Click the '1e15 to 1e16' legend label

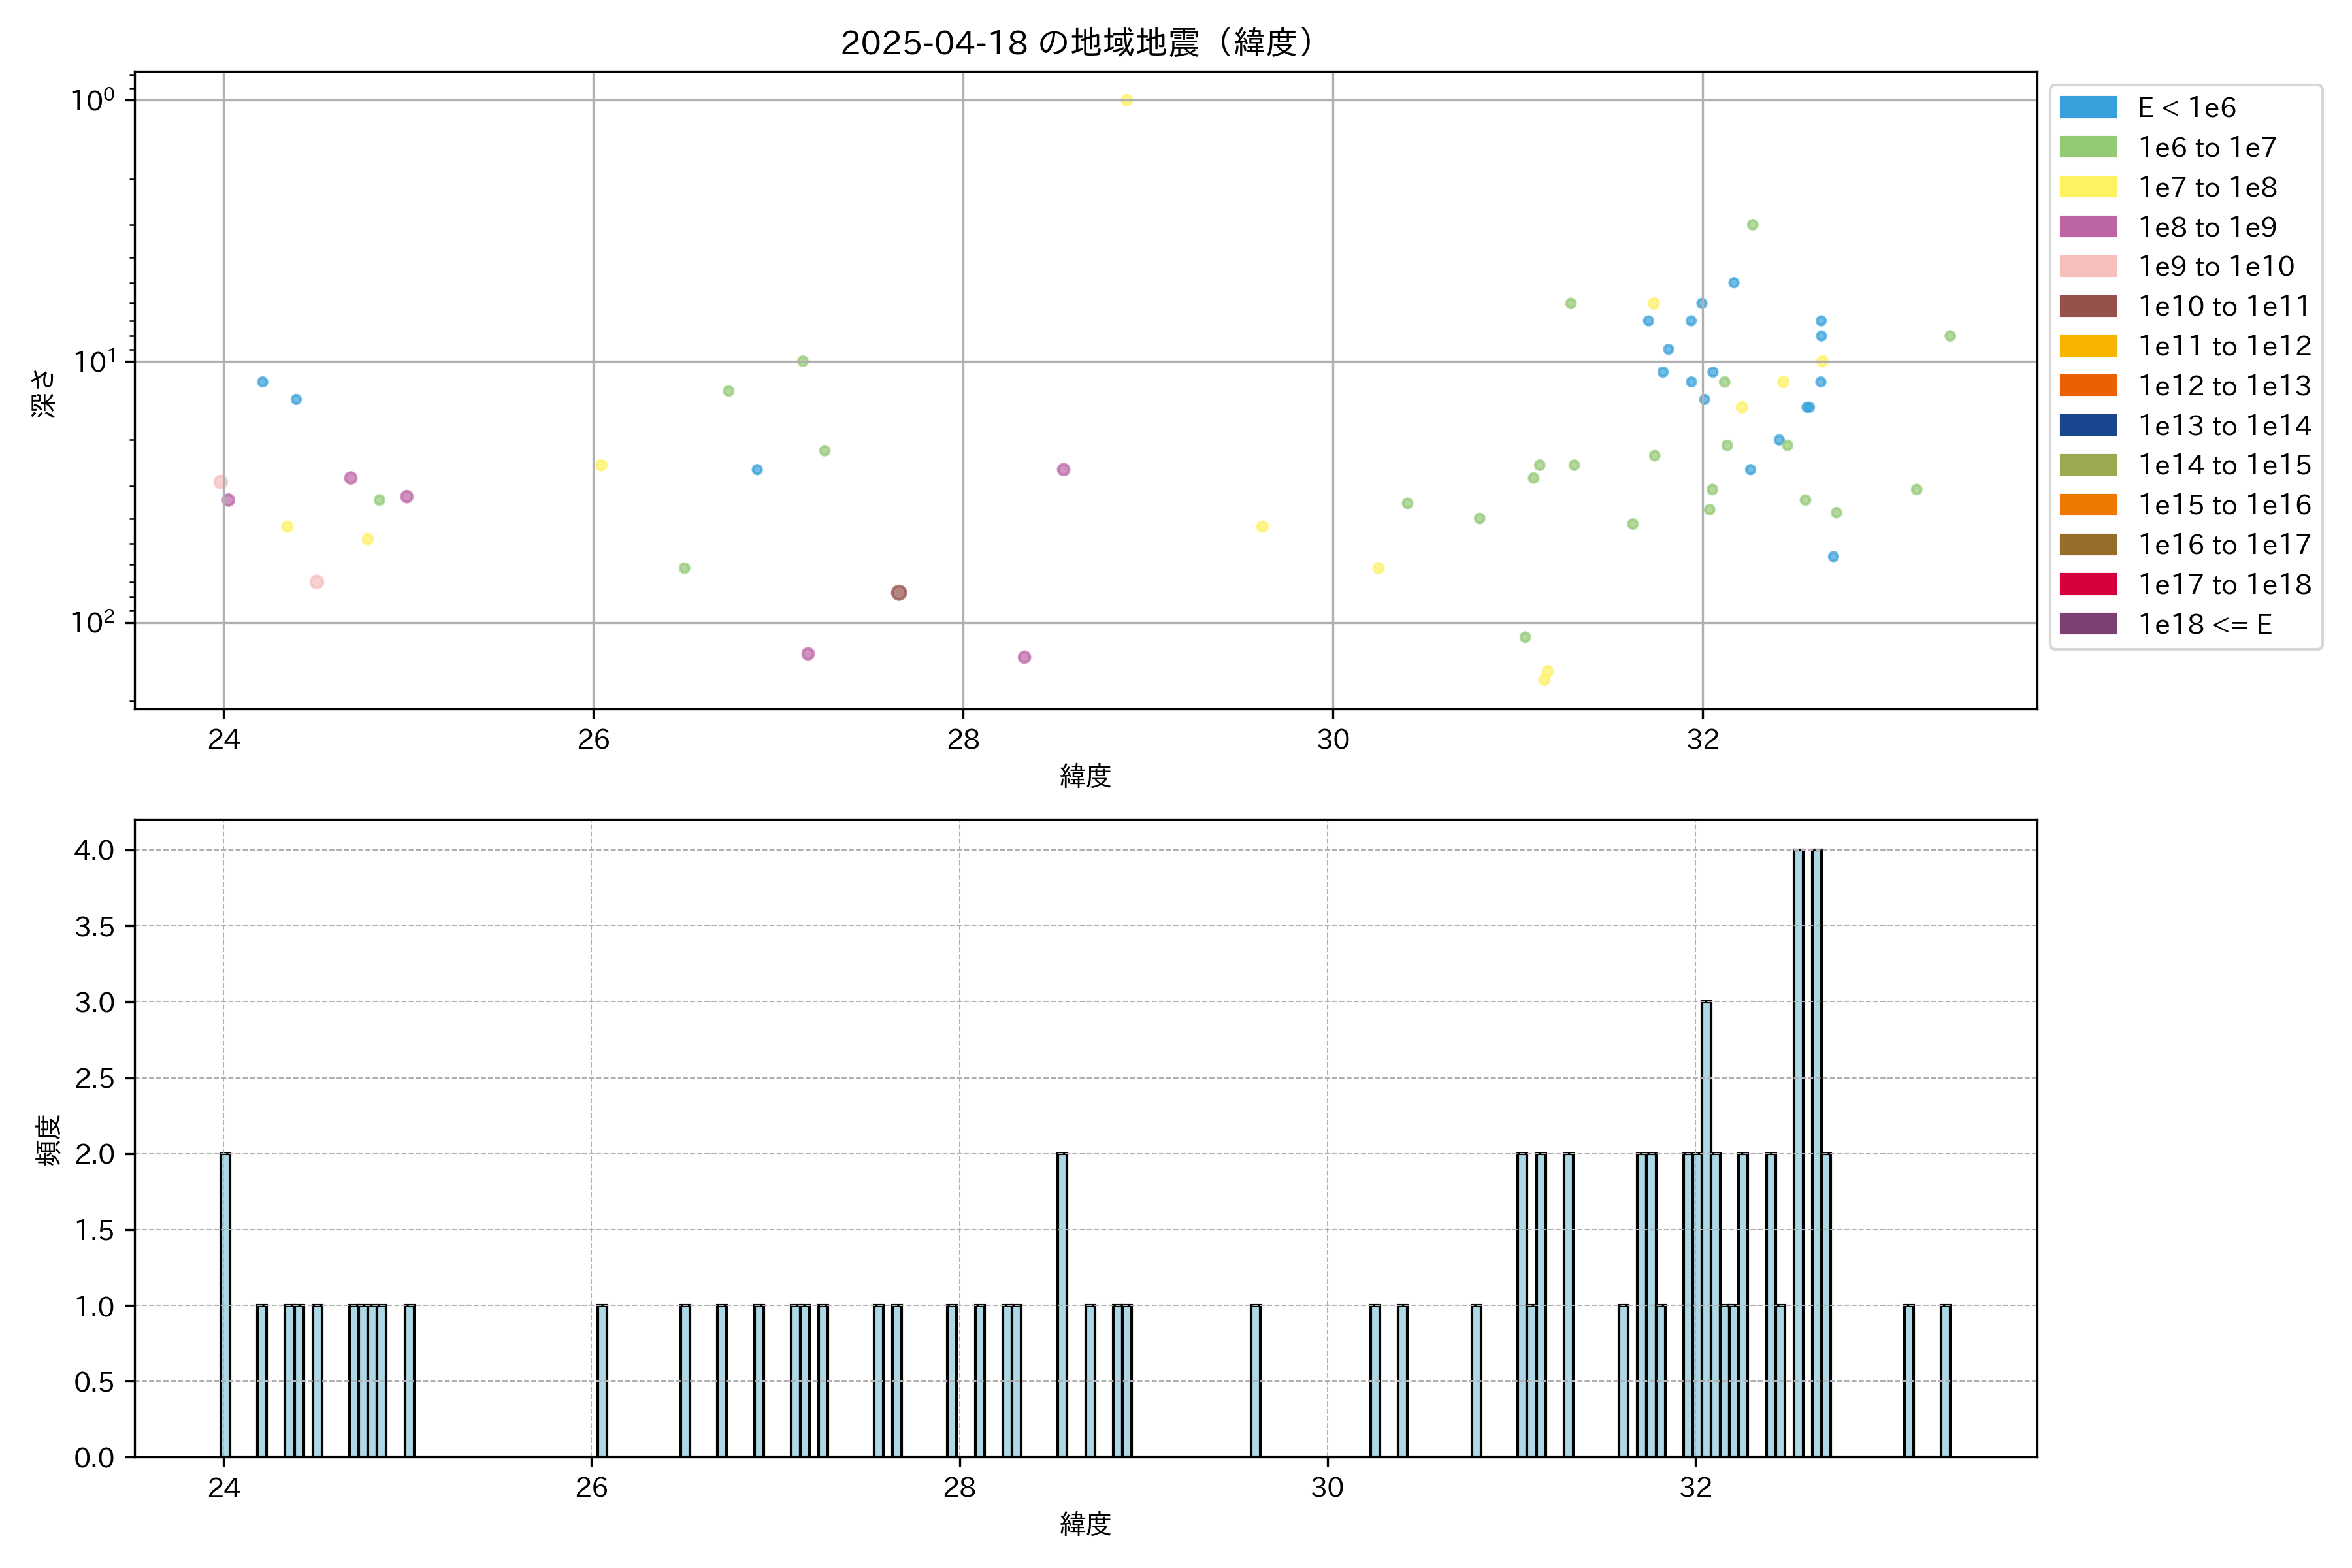[2224, 505]
